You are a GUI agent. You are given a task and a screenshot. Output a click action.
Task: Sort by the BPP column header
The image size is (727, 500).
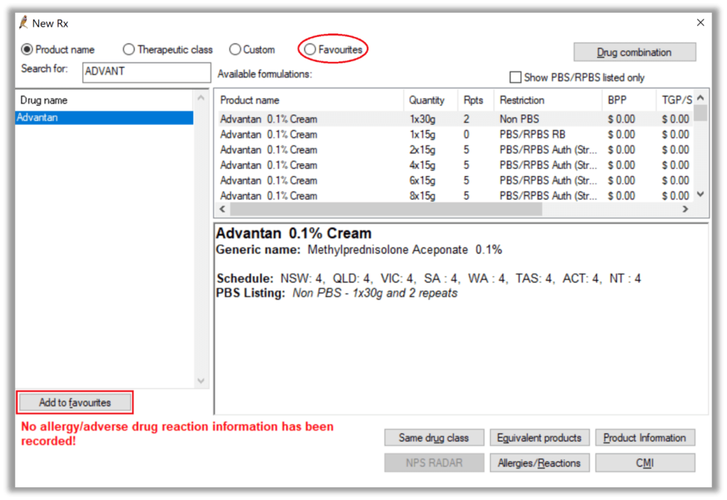tap(629, 99)
